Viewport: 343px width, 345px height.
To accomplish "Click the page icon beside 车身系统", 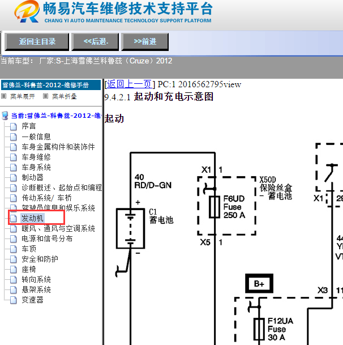I will [x=14, y=168].
